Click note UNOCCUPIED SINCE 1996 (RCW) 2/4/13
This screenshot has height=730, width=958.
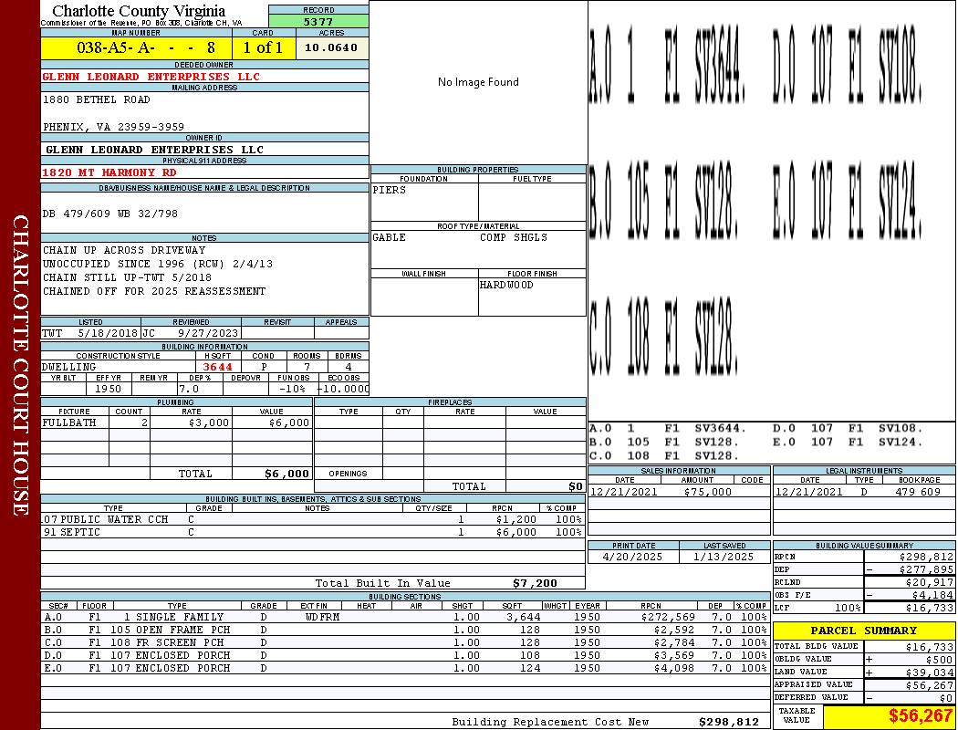click(158, 264)
